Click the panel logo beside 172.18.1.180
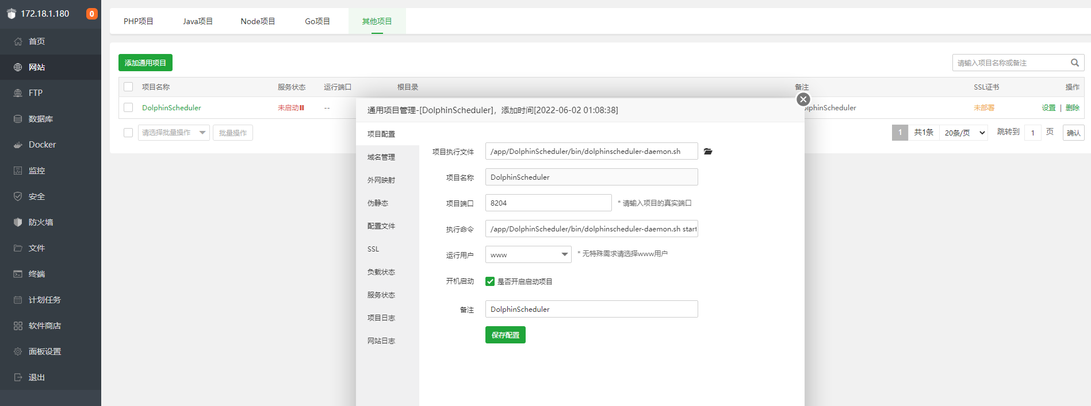1091x406 pixels. coord(11,14)
